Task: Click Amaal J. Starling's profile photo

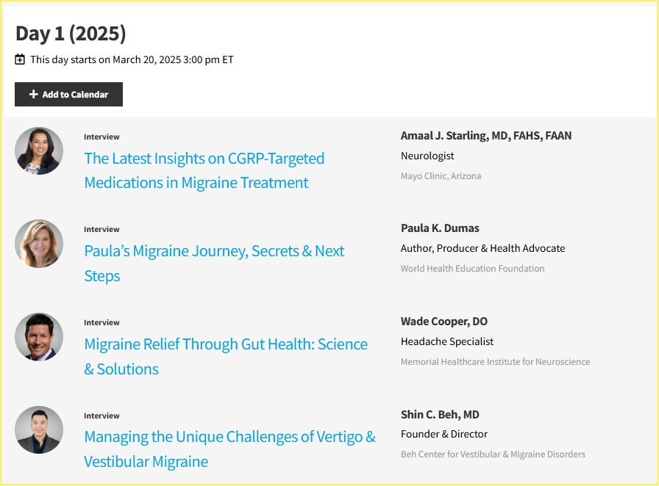Action: pos(39,151)
